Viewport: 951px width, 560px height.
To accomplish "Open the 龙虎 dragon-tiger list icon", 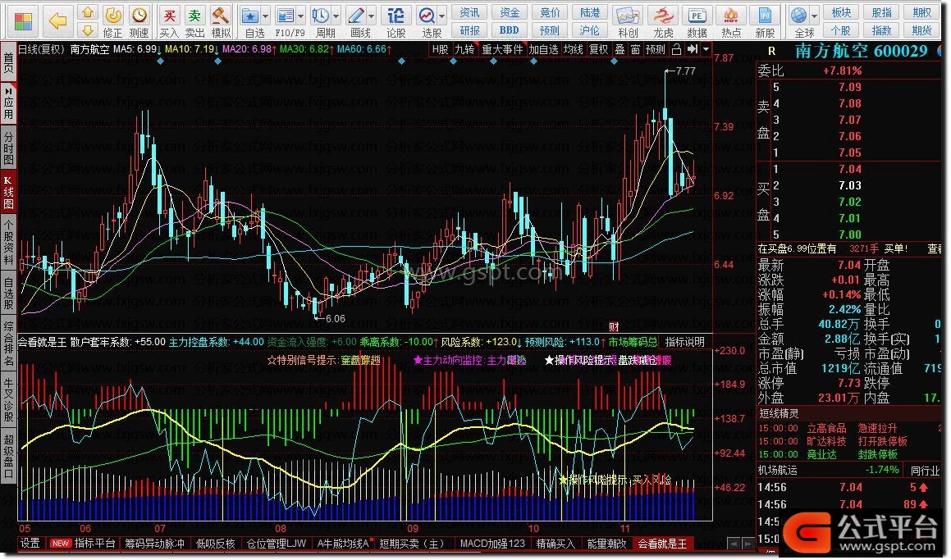I will (663, 22).
